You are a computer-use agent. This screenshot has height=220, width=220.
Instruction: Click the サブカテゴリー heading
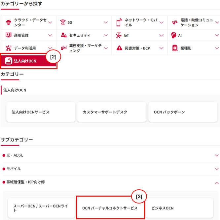click(x=17, y=140)
